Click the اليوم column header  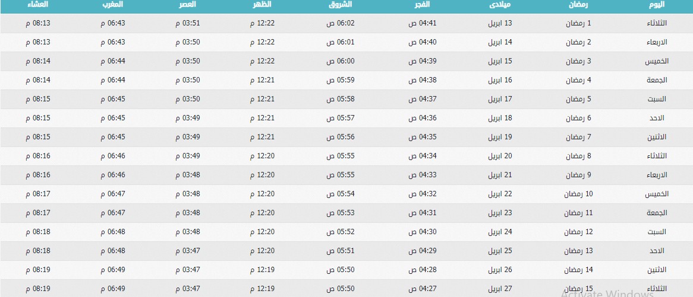click(656, 5)
